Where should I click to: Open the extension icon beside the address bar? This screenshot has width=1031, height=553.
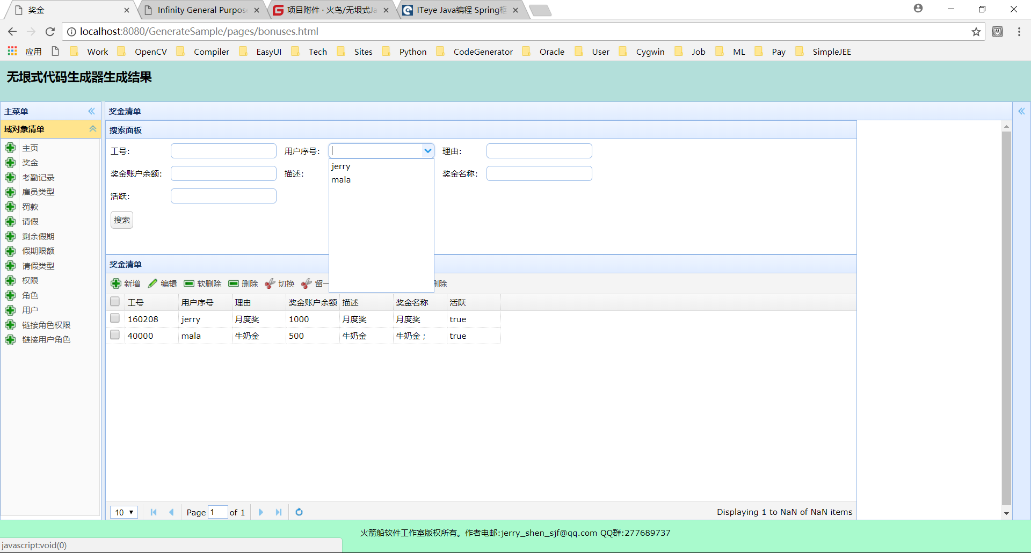point(998,32)
